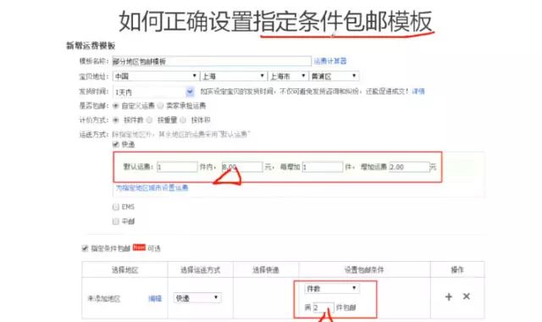Click the 模板名称 template name input field

pyautogui.click(x=212, y=61)
